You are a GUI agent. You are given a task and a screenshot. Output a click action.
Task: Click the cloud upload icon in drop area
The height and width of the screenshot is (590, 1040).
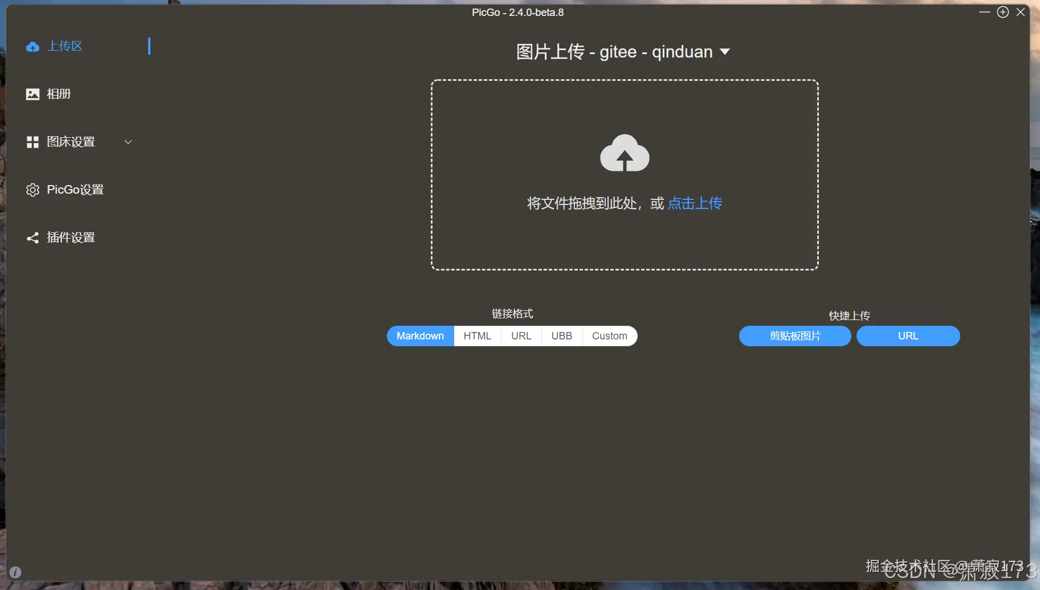click(624, 153)
